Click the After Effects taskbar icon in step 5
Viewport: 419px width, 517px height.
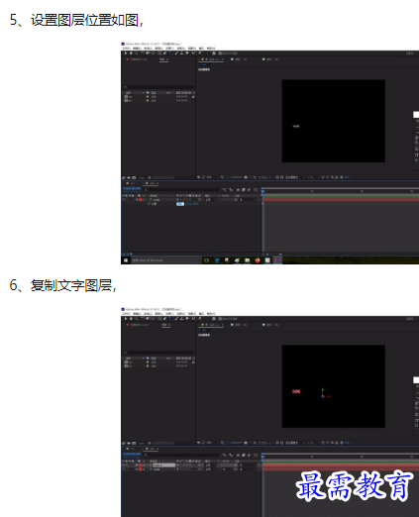click(x=277, y=260)
